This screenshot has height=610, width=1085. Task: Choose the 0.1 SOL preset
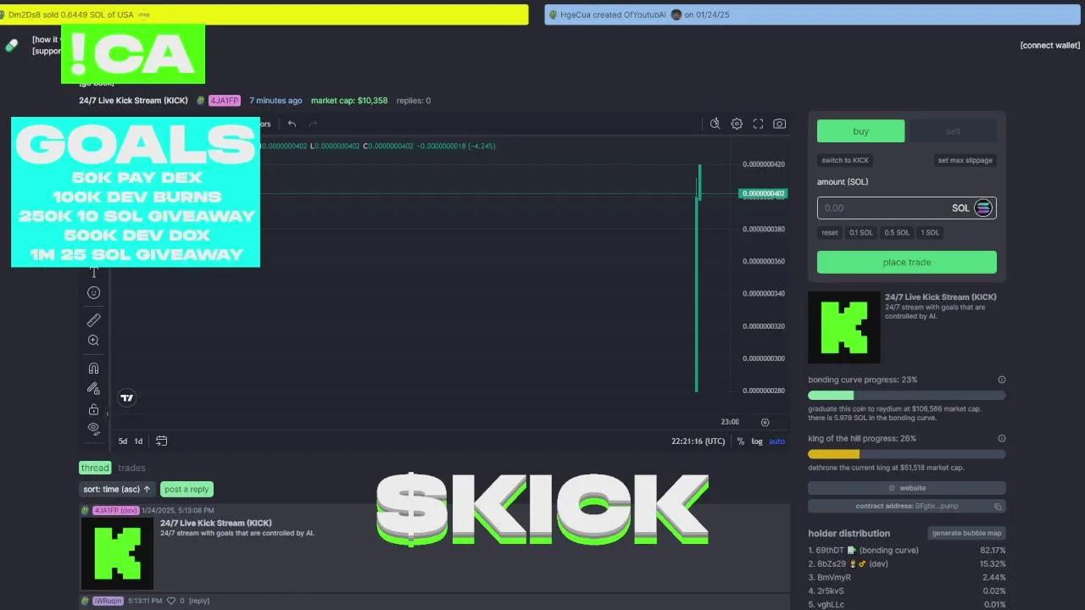[861, 232]
